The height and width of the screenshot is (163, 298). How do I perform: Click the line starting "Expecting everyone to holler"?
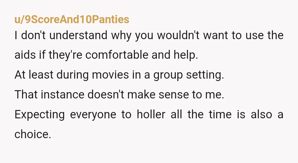[149, 114]
